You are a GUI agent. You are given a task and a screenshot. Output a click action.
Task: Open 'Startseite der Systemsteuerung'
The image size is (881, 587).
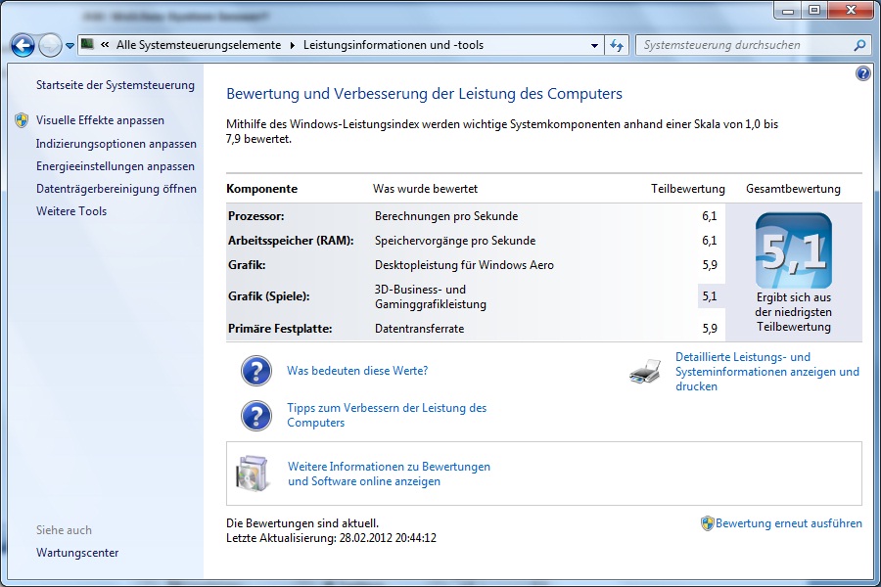(x=116, y=85)
